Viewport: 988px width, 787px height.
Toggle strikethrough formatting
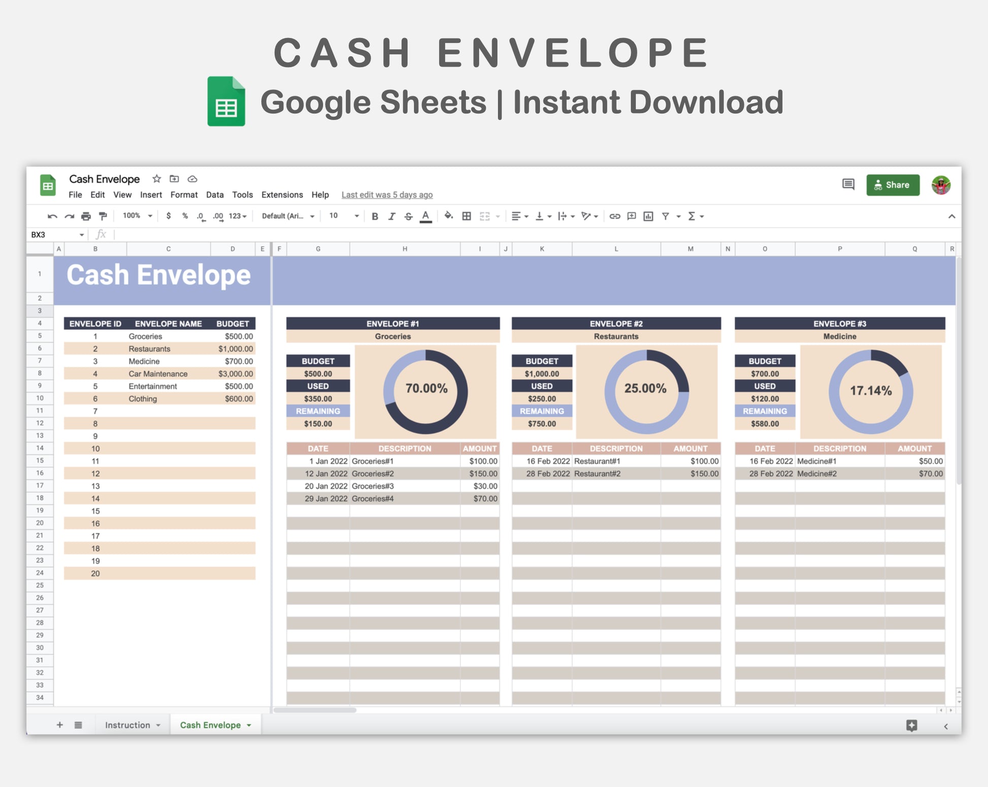pyautogui.click(x=408, y=216)
